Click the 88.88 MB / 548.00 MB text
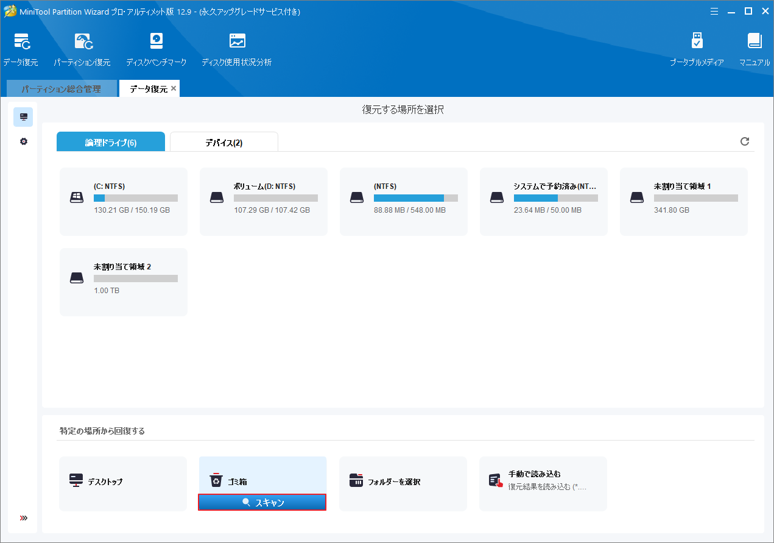Image resolution: width=774 pixels, height=543 pixels. [x=410, y=210]
